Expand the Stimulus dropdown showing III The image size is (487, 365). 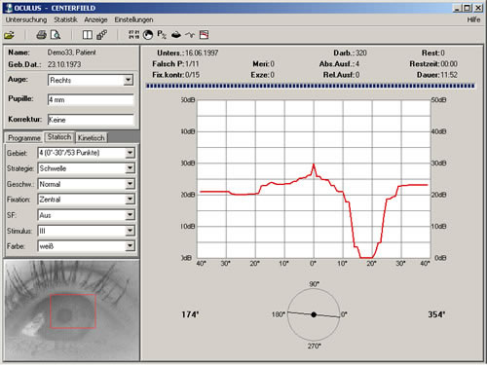pos(130,231)
